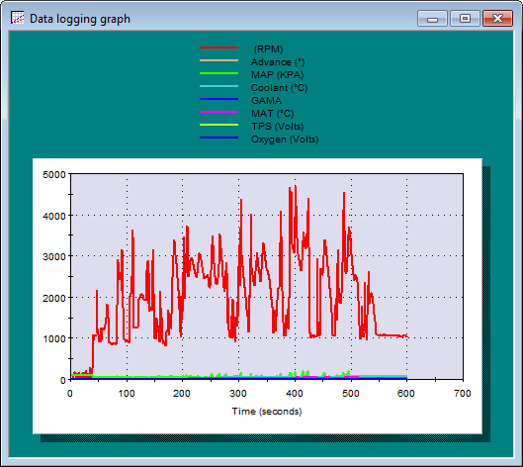Viewport: 523px width, 467px height.
Task: Close the Data logging graph window
Action: (497, 19)
